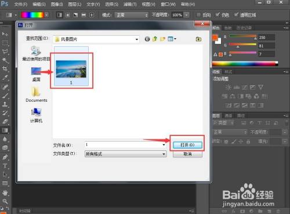The width and height of the screenshot is (290, 214).
Task: Switch to the 通道 (Channels) tab
Action: click(229, 116)
